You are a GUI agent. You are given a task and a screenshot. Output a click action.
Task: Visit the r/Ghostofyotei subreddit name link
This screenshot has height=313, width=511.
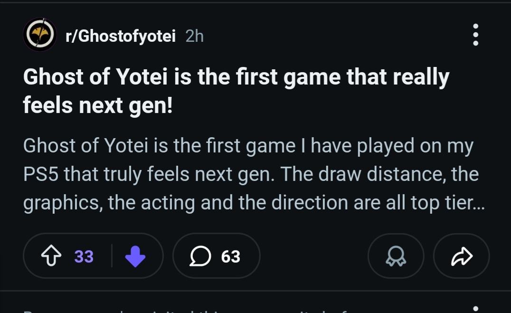(121, 36)
